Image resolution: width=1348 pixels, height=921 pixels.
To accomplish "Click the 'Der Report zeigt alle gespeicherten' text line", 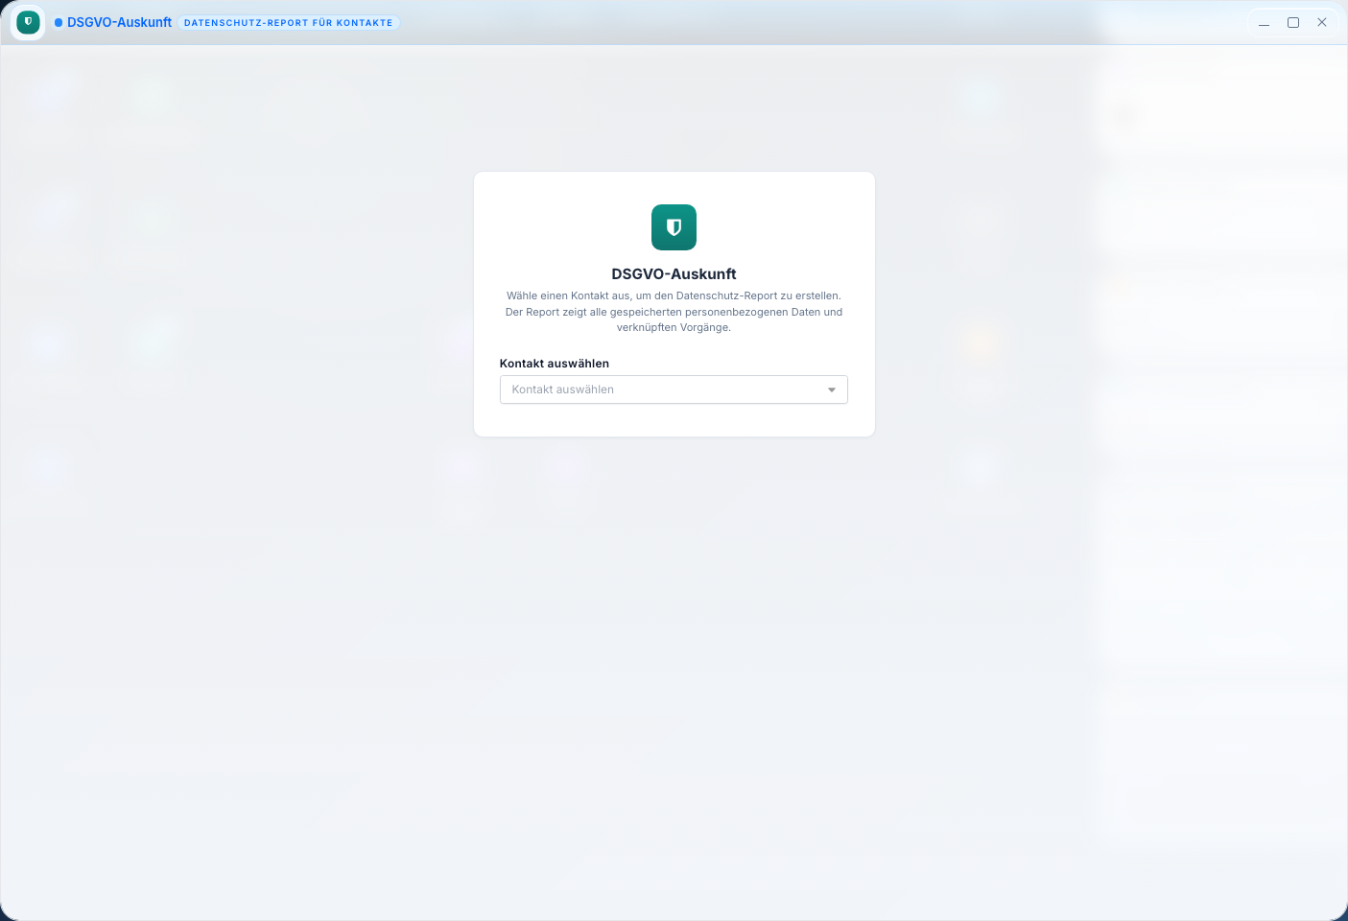I will coord(674,312).
